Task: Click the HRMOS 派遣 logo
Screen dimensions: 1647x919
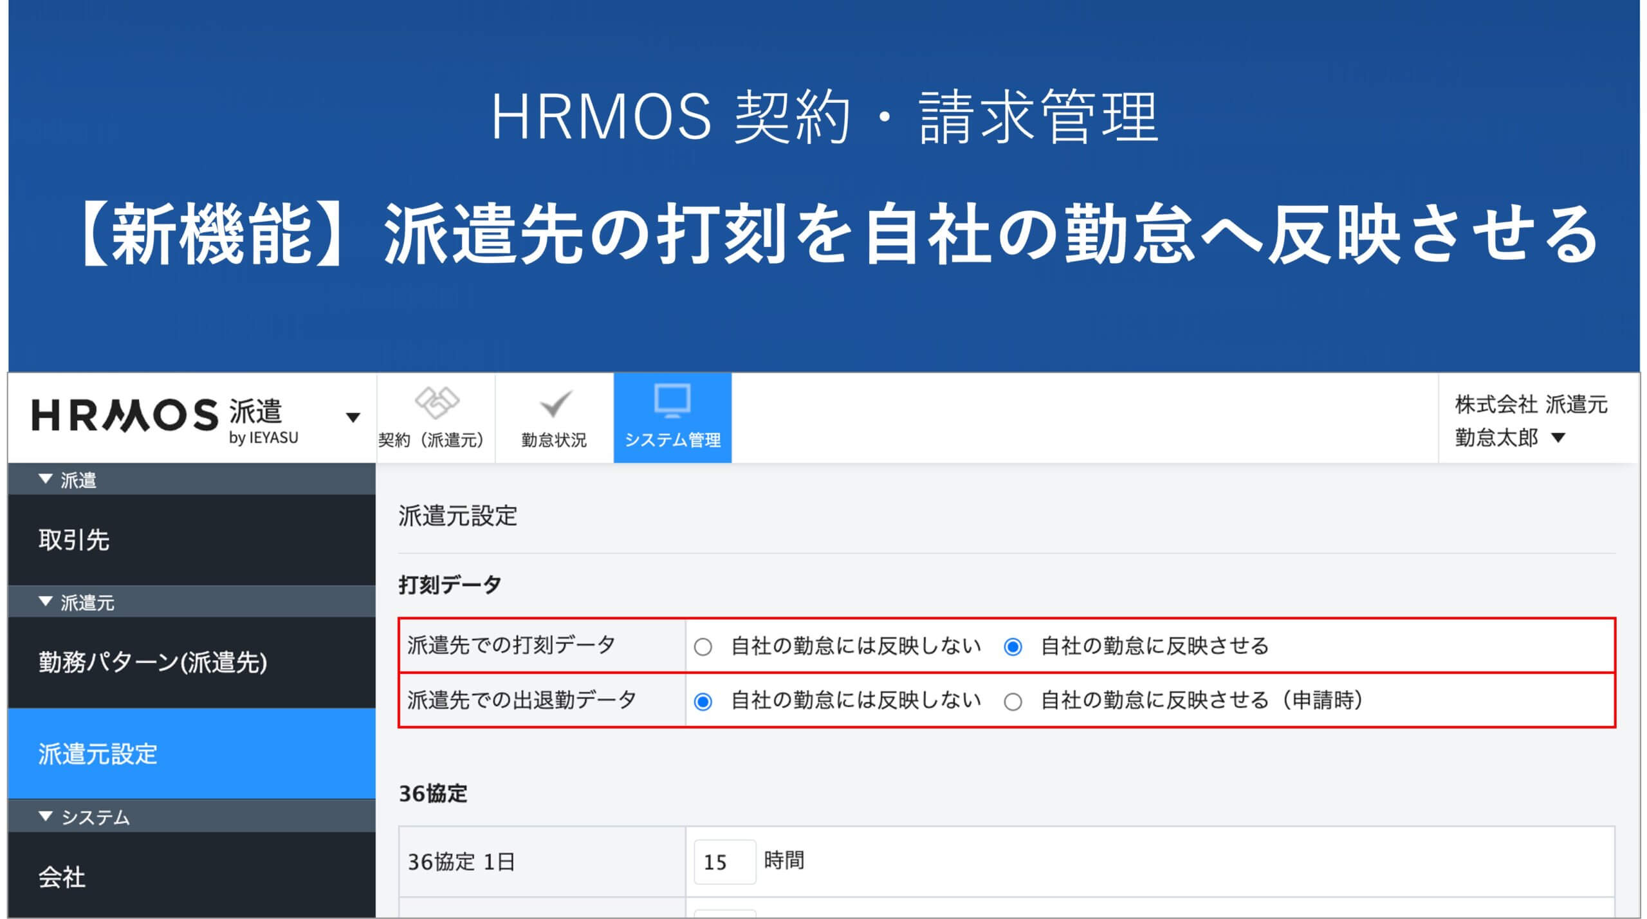Action: pyautogui.click(x=161, y=418)
